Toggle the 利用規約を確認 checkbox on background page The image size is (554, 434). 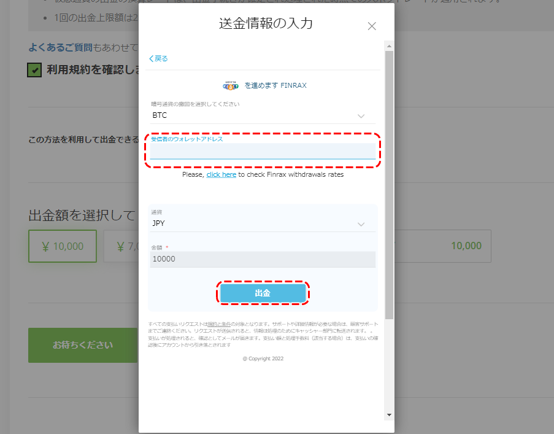click(x=34, y=70)
